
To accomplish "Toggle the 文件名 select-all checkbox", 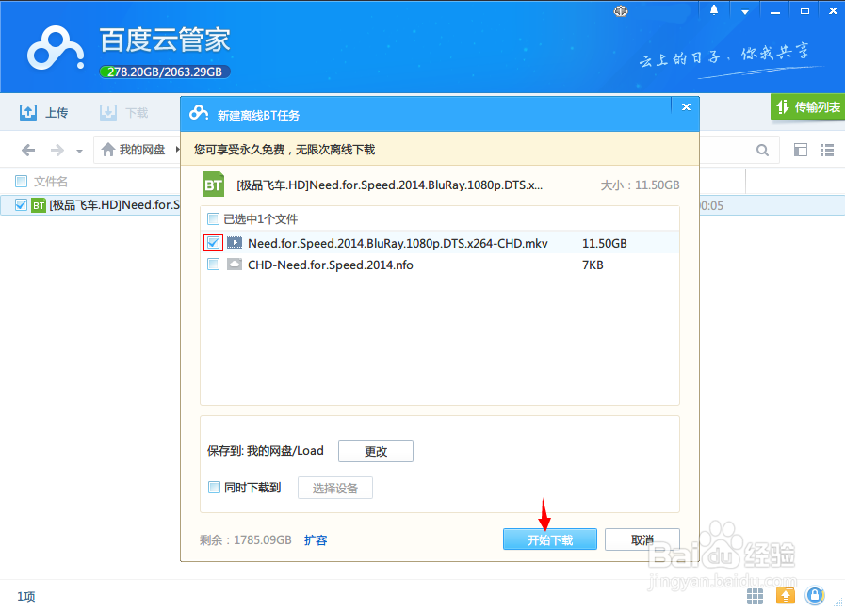I will point(21,181).
